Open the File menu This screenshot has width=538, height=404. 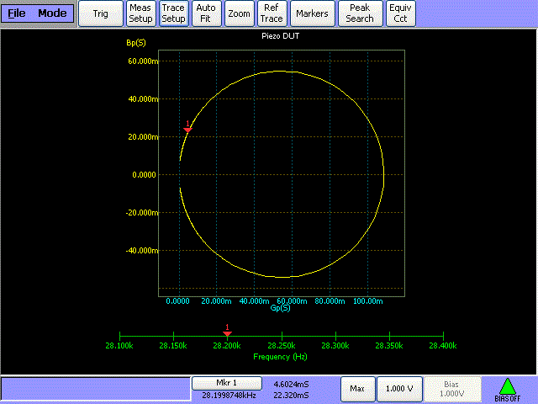[x=17, y=13]
